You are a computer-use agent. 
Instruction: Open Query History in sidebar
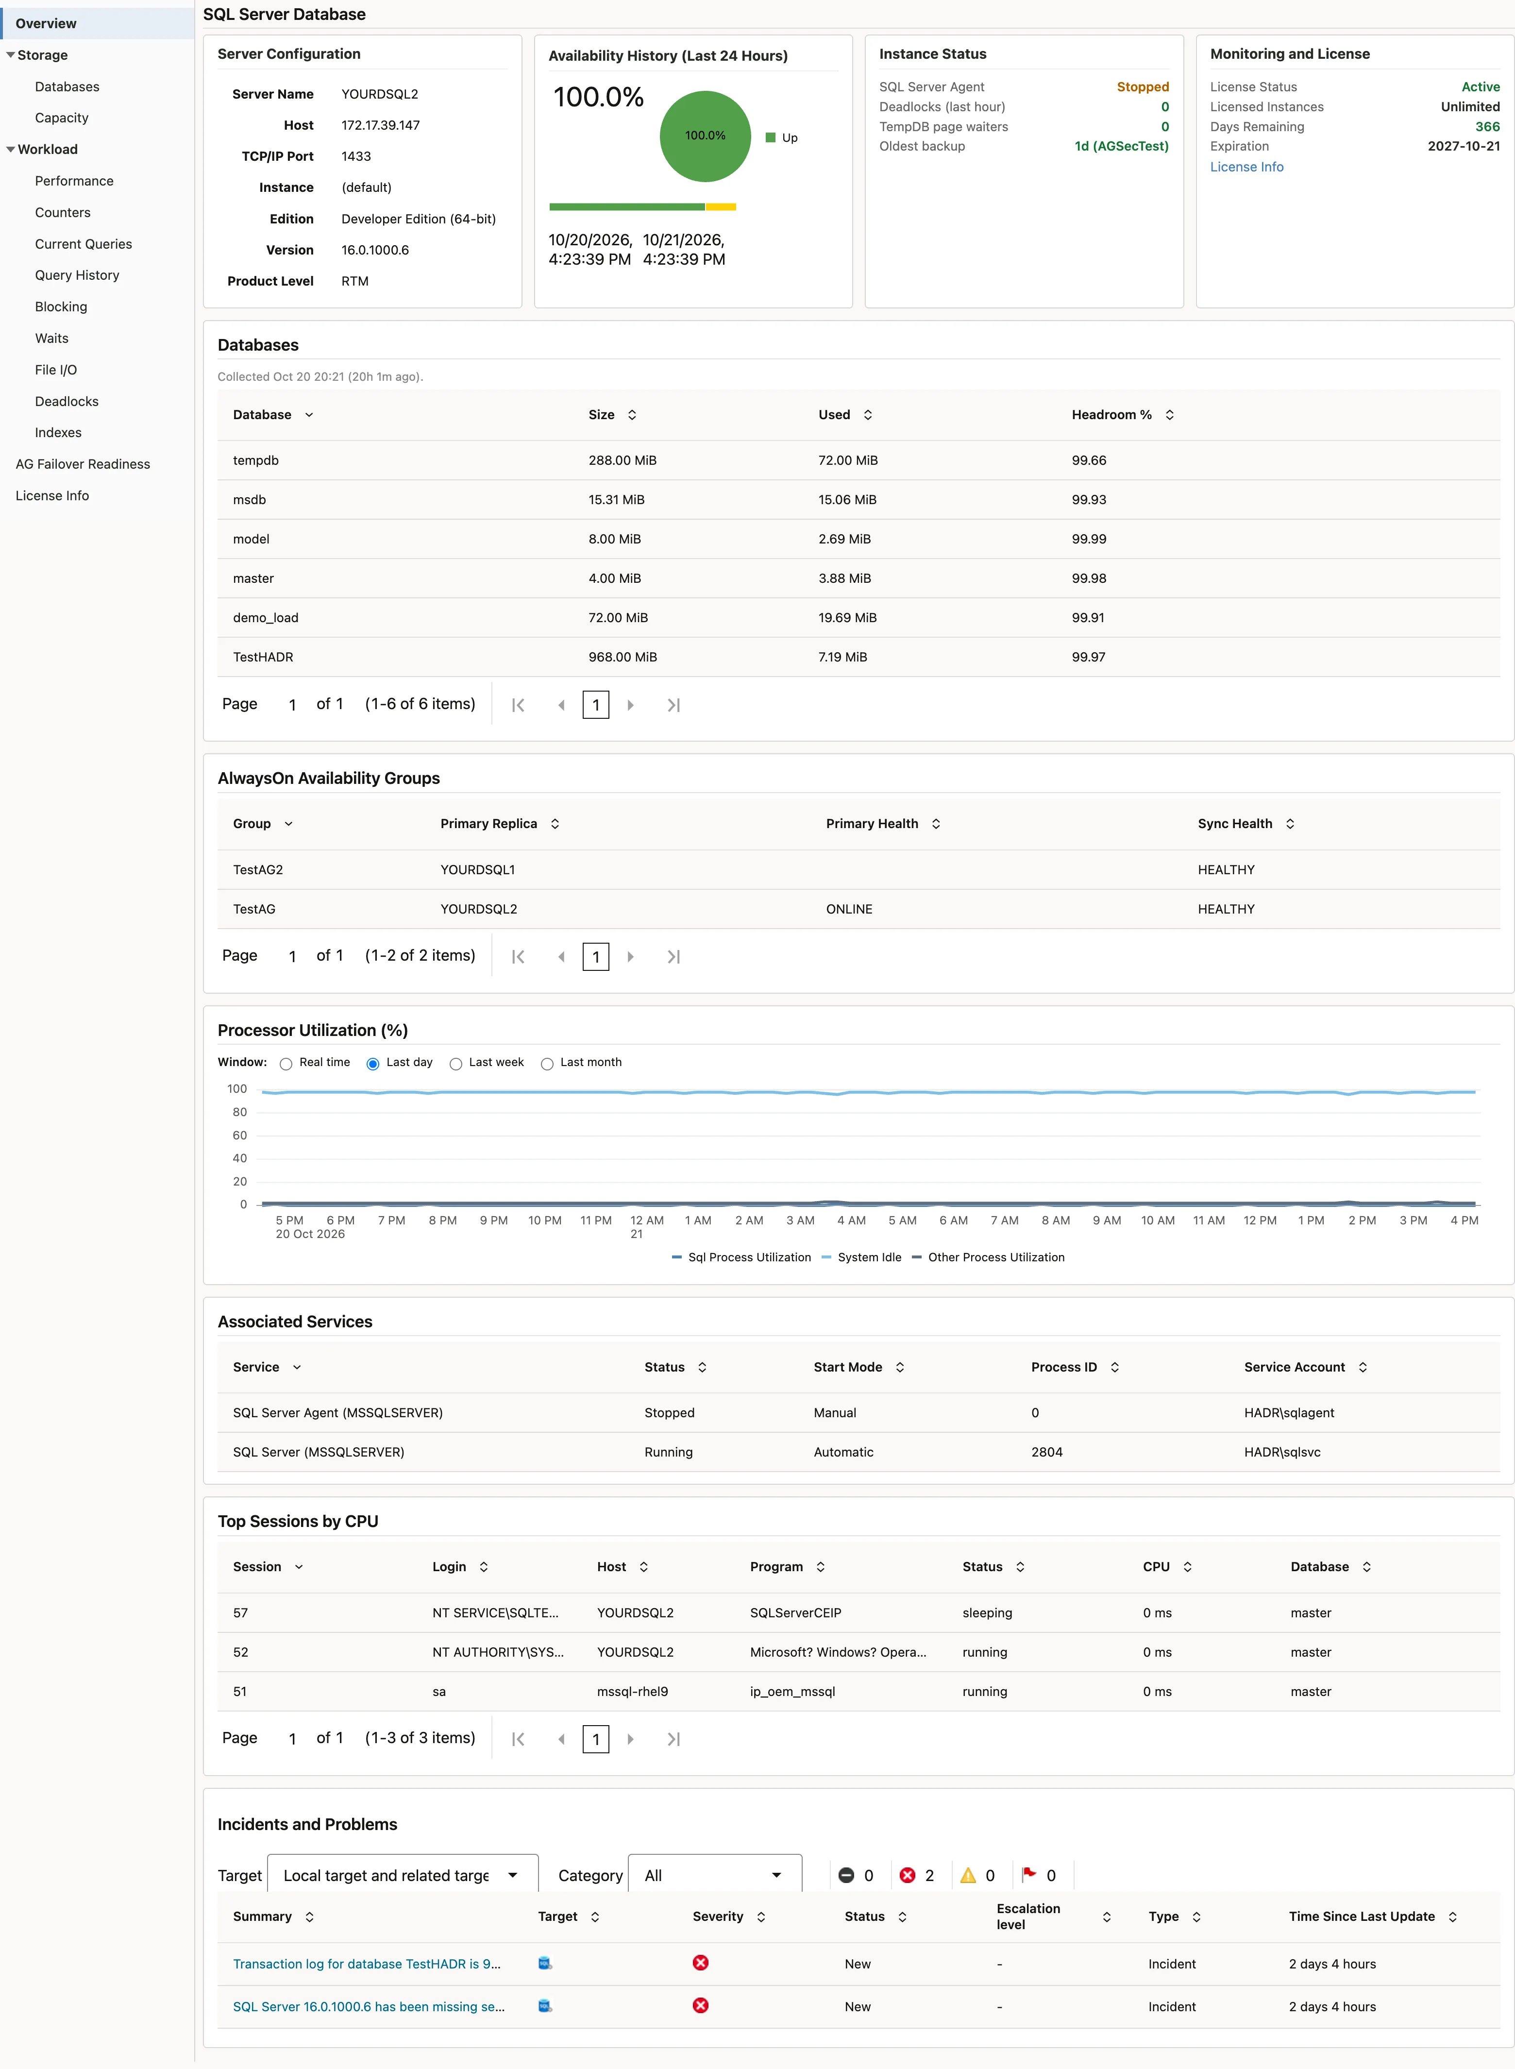(77, 275)
